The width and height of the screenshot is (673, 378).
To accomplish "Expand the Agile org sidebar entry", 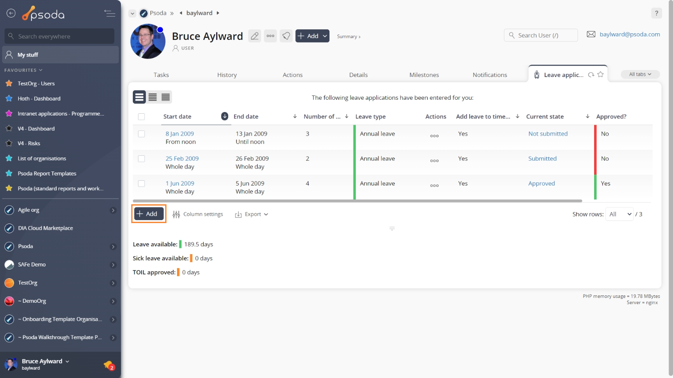I will point(113,210).
